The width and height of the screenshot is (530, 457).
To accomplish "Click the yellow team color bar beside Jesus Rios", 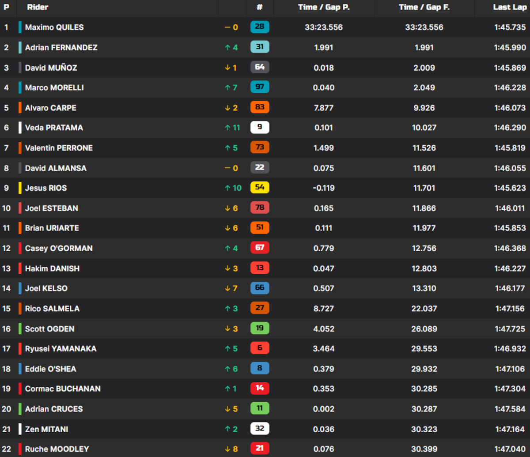I will 20,188.
